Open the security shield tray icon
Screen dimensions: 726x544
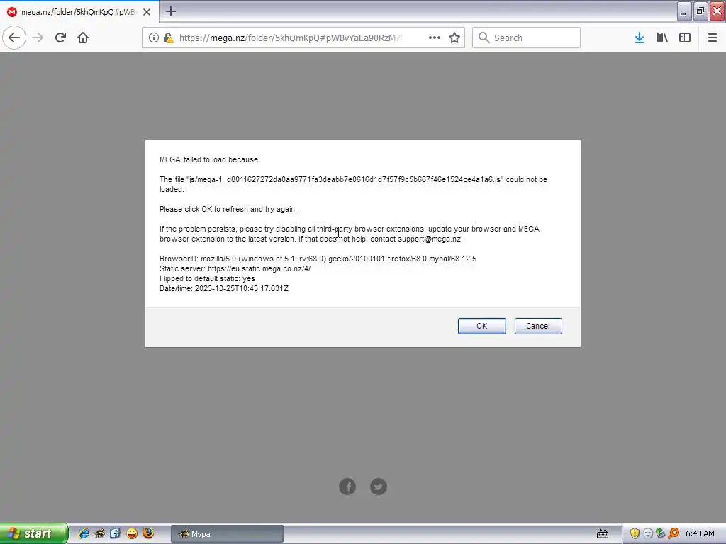click(635, 533)
